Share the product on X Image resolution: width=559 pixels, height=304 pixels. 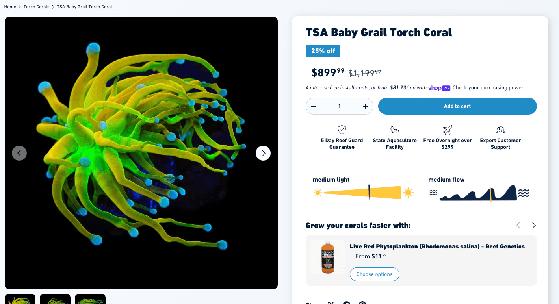click(331, 303)
